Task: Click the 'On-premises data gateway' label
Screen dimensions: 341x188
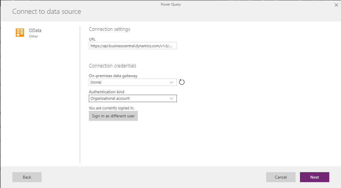Action: pos(113,76)
